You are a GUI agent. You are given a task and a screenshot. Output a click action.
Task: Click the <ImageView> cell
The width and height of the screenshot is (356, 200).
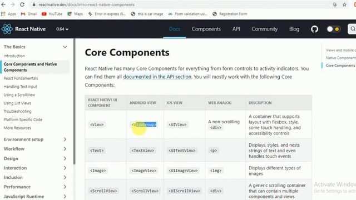coord(144,171)
